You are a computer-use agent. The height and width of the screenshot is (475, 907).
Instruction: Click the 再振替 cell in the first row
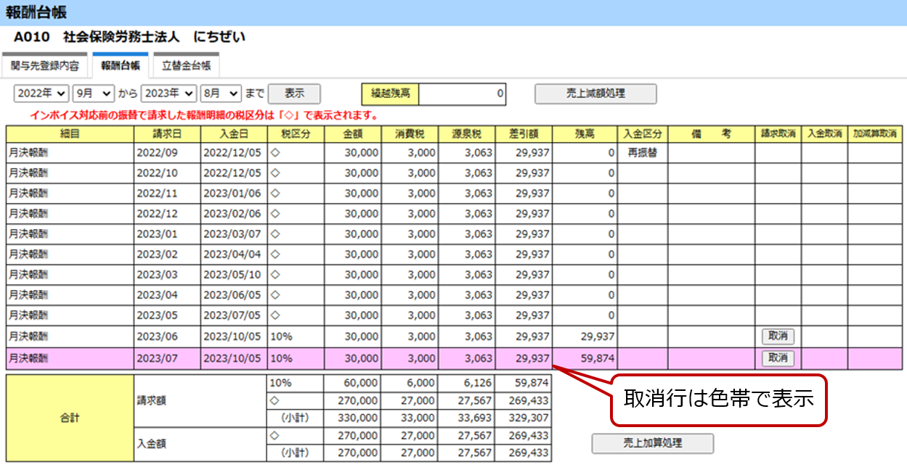(x=642, y=153)
